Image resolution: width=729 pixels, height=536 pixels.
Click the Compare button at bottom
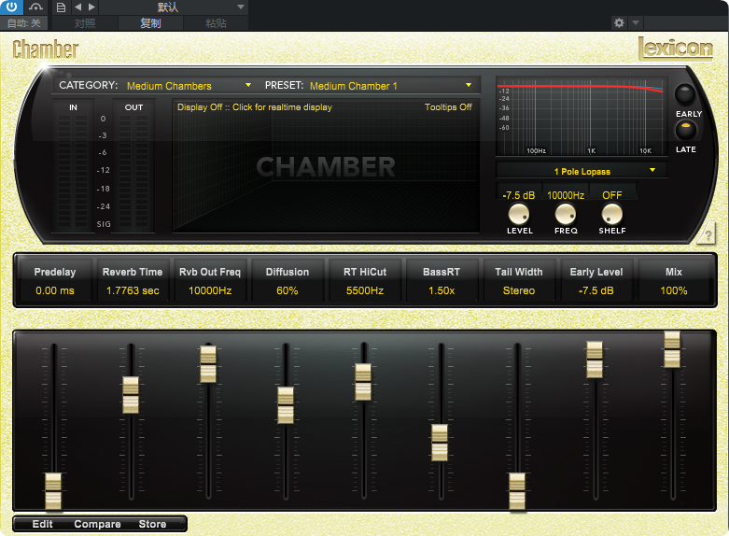[97, 524]
